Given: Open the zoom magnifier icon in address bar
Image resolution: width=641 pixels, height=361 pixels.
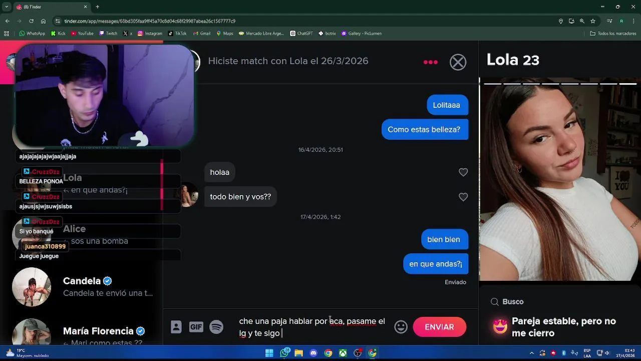Looking at the screenshot, I should coord(582,21).
